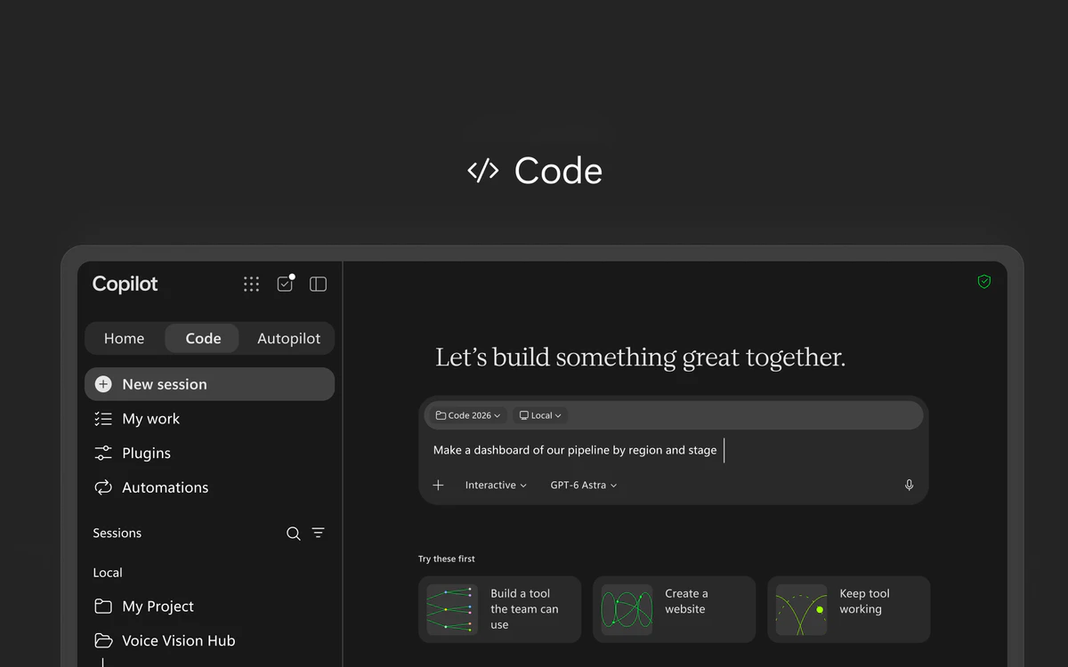
Task: Click the Let's build something great together heading
Action: tap(640, 358)
